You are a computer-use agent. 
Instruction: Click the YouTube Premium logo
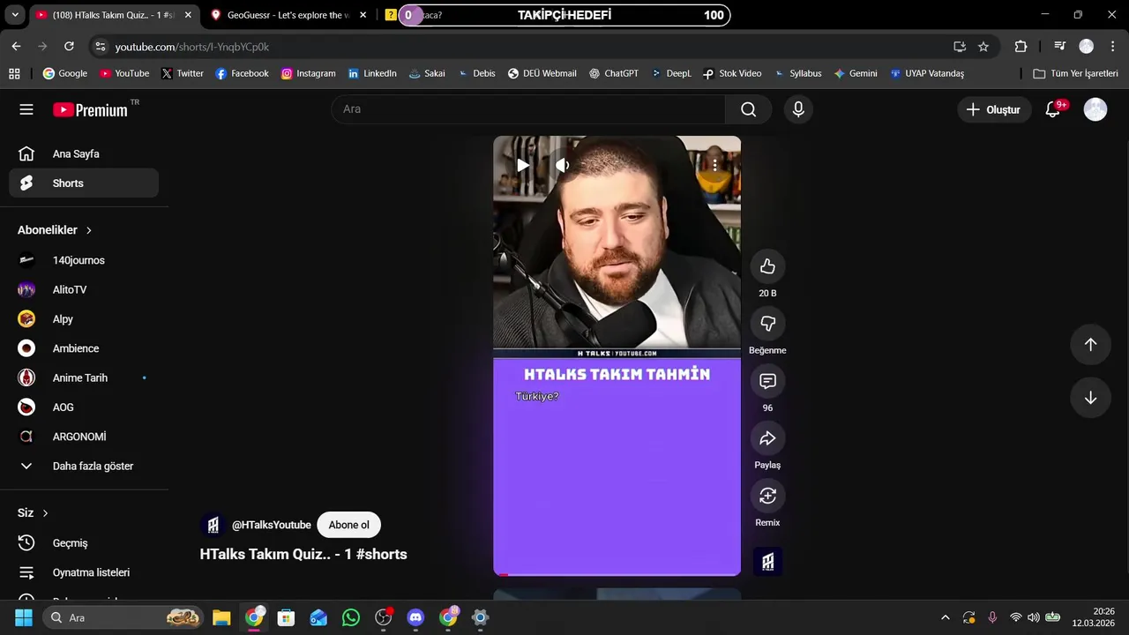click(x=90, y=109)
